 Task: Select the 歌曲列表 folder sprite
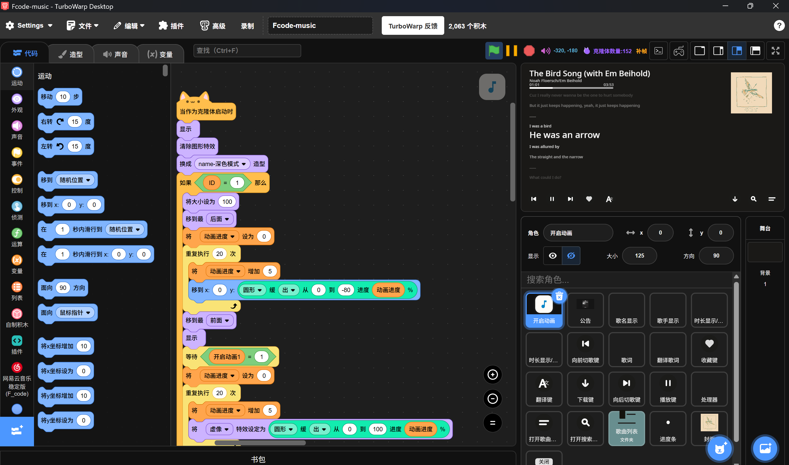coord(626,428)
